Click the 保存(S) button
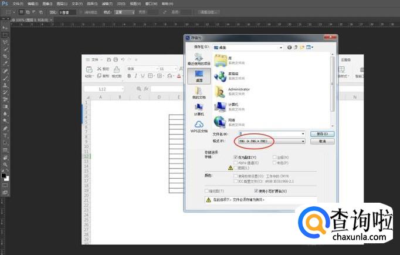This screenshot has height=255, width=400. pos(322,134)
